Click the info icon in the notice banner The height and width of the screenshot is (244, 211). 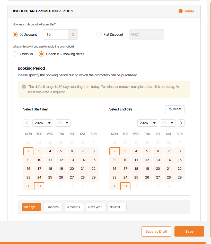click(24, 87)
